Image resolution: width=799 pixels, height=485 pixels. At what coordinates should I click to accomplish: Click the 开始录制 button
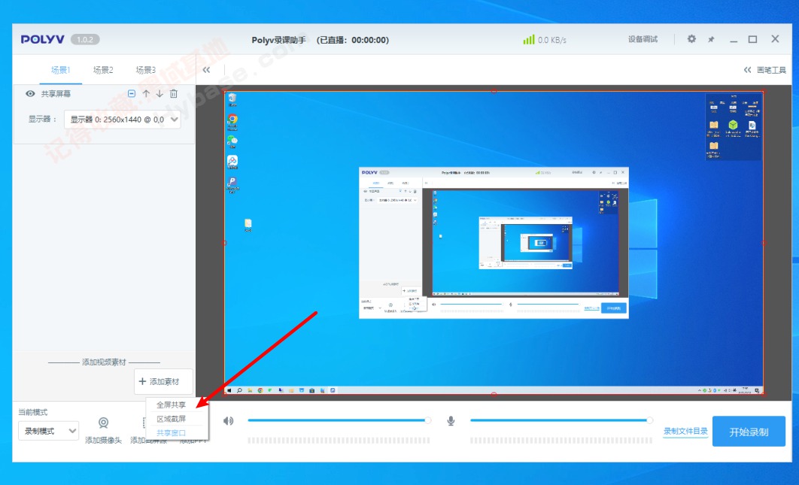tap(749, 432)
